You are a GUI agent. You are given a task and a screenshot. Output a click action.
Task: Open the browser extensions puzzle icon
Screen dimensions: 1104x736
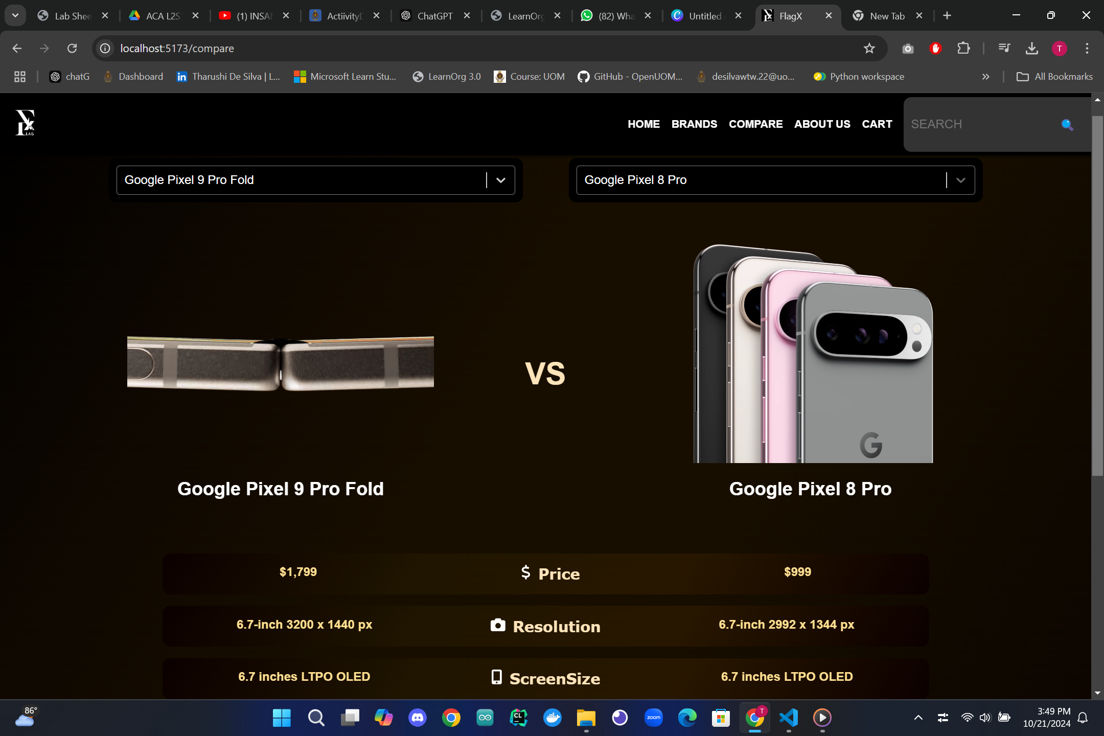(963, 48)
